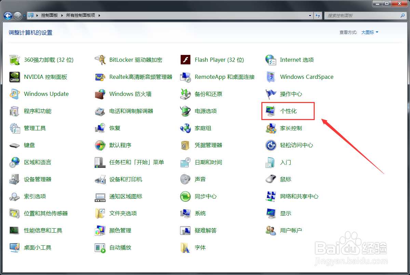This screenshot has height=275, width=410.
Task: Click the control panel icon in address bar
Action: [x=31, y=15]
